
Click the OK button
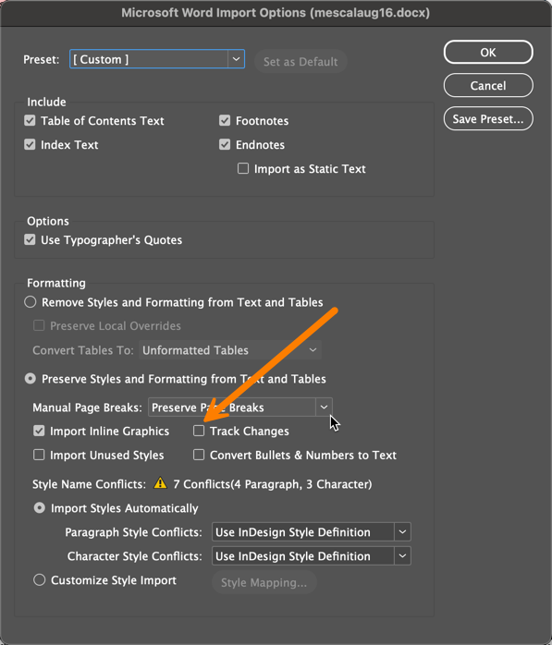point(488,53)
